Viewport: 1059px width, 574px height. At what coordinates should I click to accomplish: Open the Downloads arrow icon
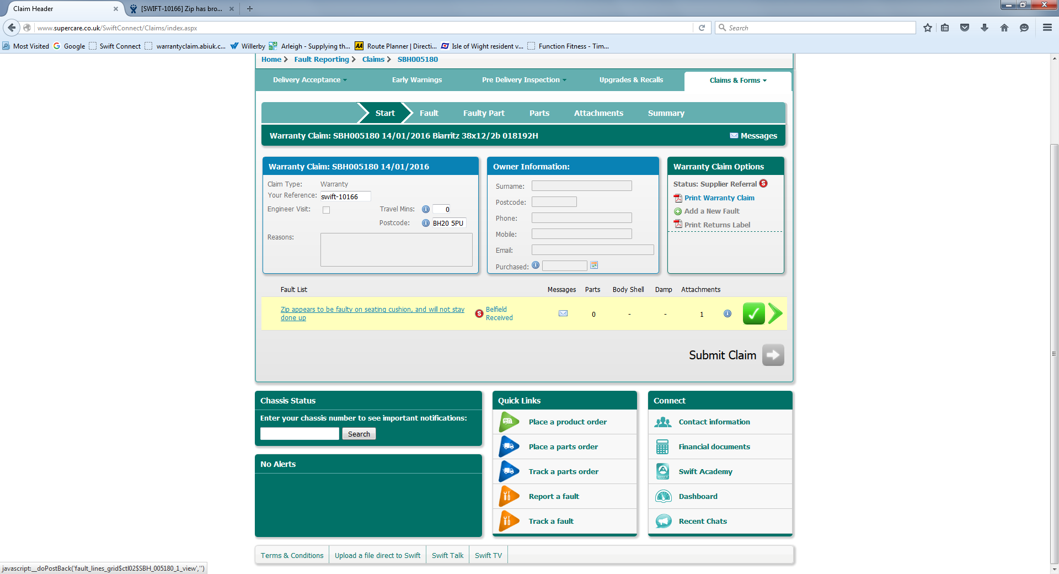985,28
